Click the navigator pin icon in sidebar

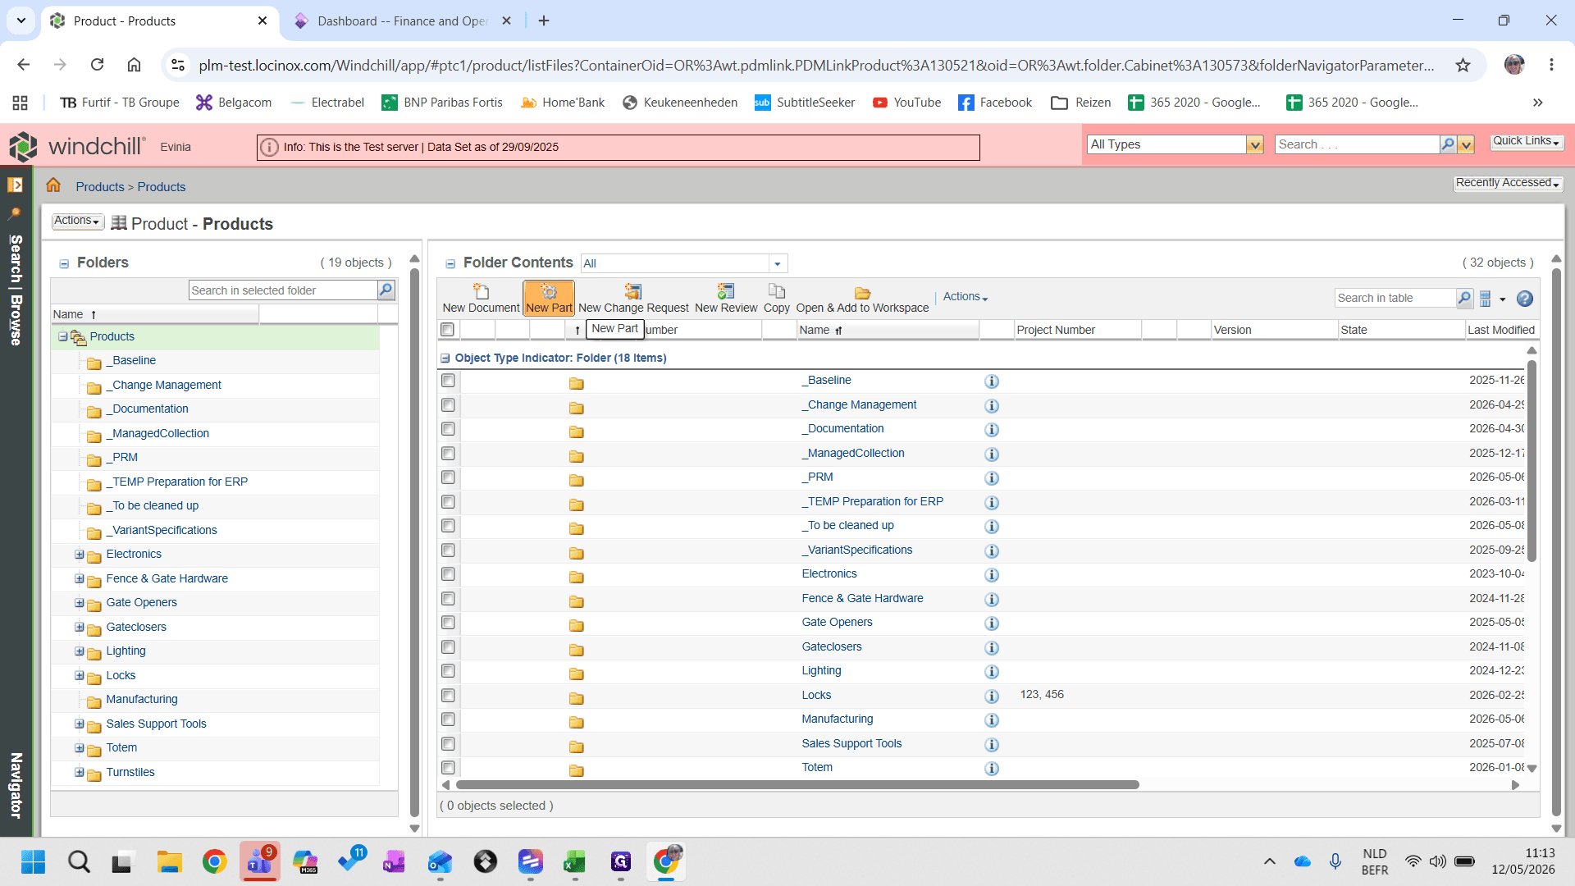(15, 213)
